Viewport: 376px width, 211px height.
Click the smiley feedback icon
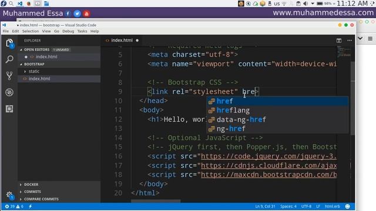[347, 206]
